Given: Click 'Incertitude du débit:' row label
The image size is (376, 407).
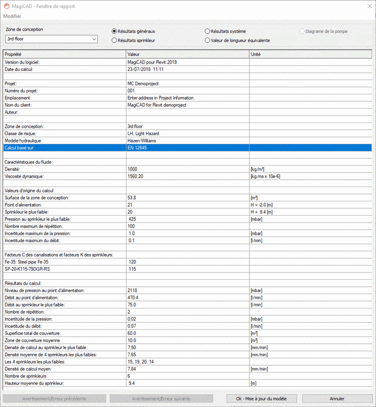Looking at the screenshot, I should click(23, 326).
